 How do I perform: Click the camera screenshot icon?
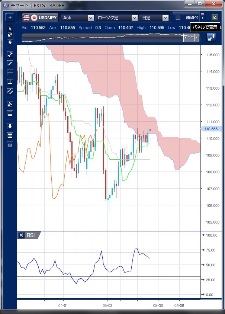coord(10,144)
